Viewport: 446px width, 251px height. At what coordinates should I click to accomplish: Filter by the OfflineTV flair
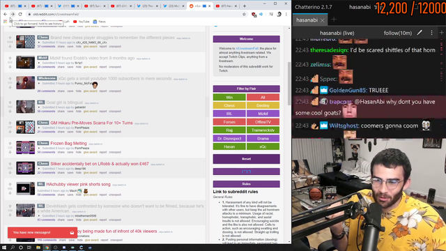pyautogui.click(x=263, y=122)
